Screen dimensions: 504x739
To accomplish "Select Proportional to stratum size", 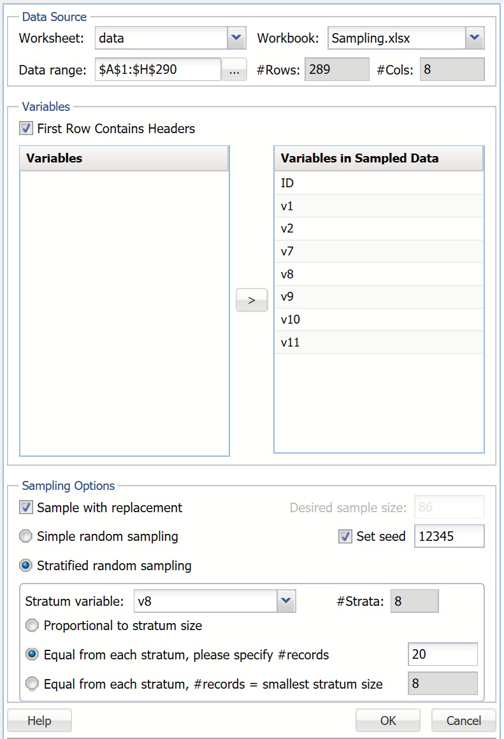I will [x=32, y=626].
